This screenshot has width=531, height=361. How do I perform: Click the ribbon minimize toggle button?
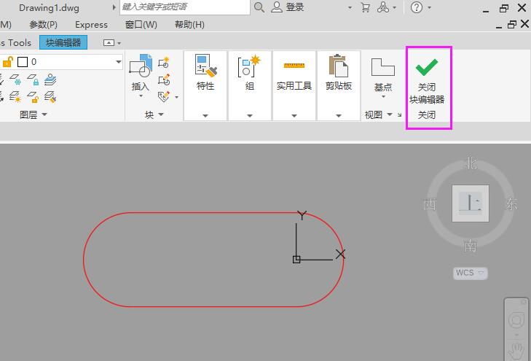109,43
